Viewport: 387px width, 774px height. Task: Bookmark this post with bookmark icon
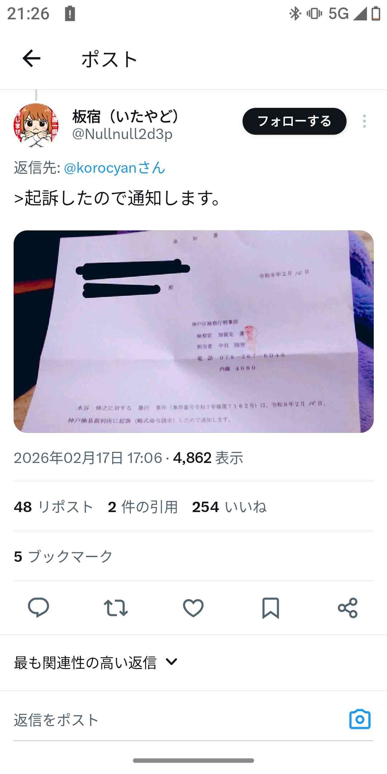click(271, 608)
